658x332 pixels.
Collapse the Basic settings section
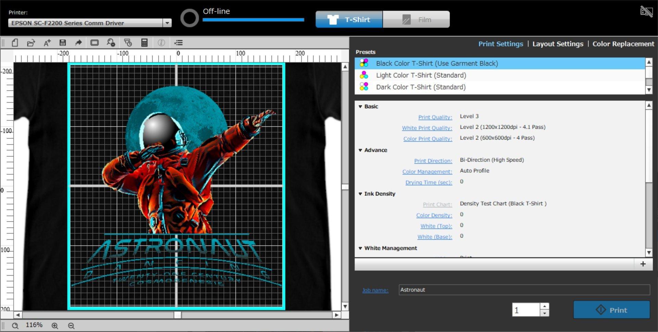click(x=360, y=106)
